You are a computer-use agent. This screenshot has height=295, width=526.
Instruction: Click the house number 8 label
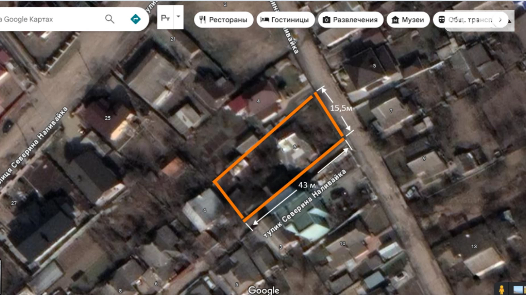tap(120, 291)
